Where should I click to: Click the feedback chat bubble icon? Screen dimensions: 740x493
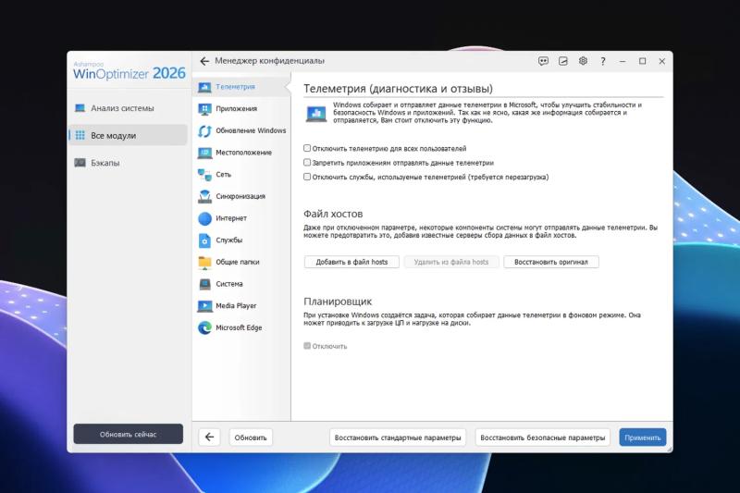pos(543,61)
